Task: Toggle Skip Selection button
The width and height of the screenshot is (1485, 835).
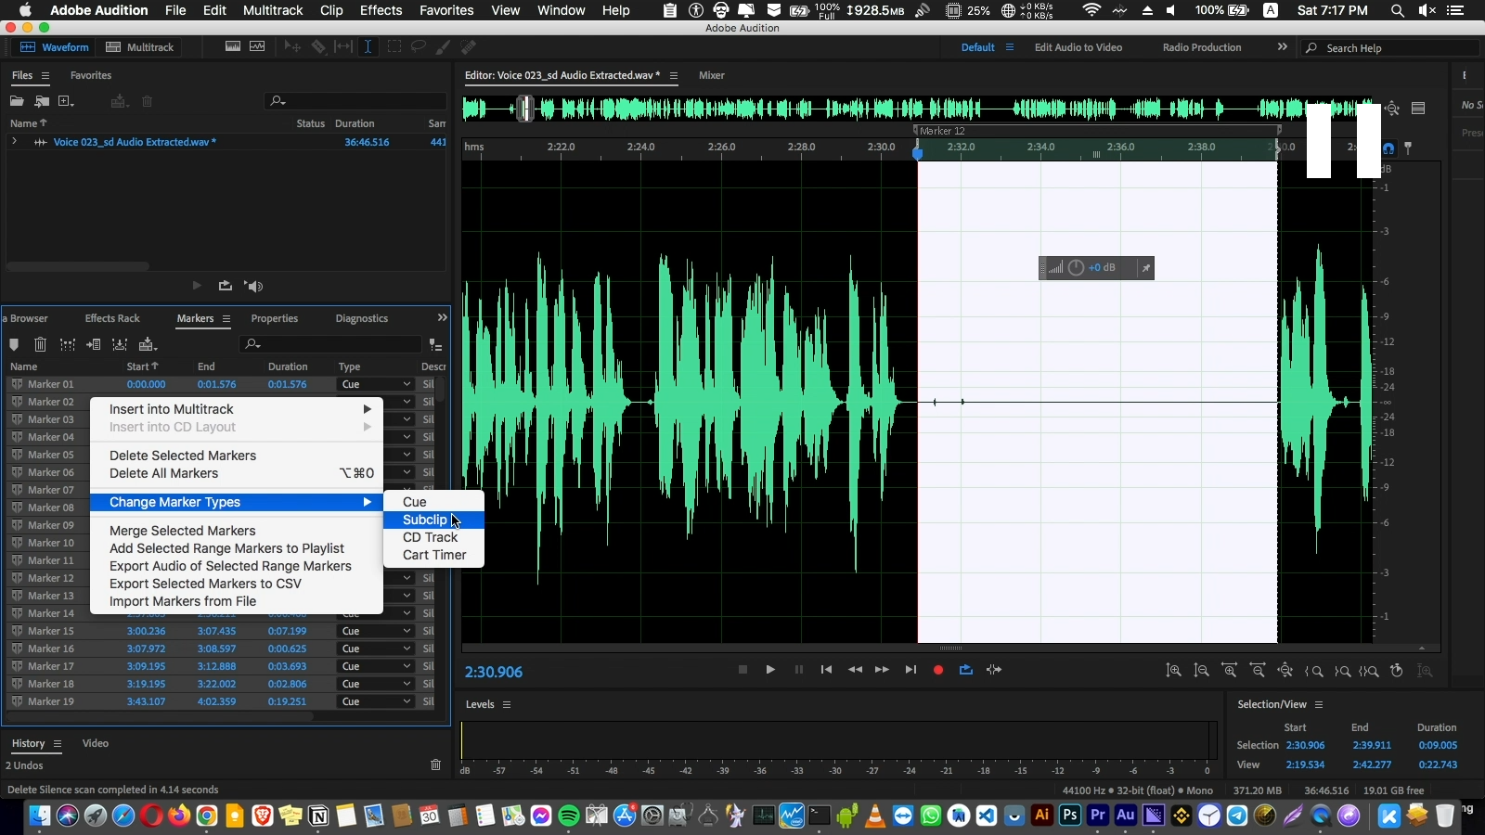Action: [994, 670]
